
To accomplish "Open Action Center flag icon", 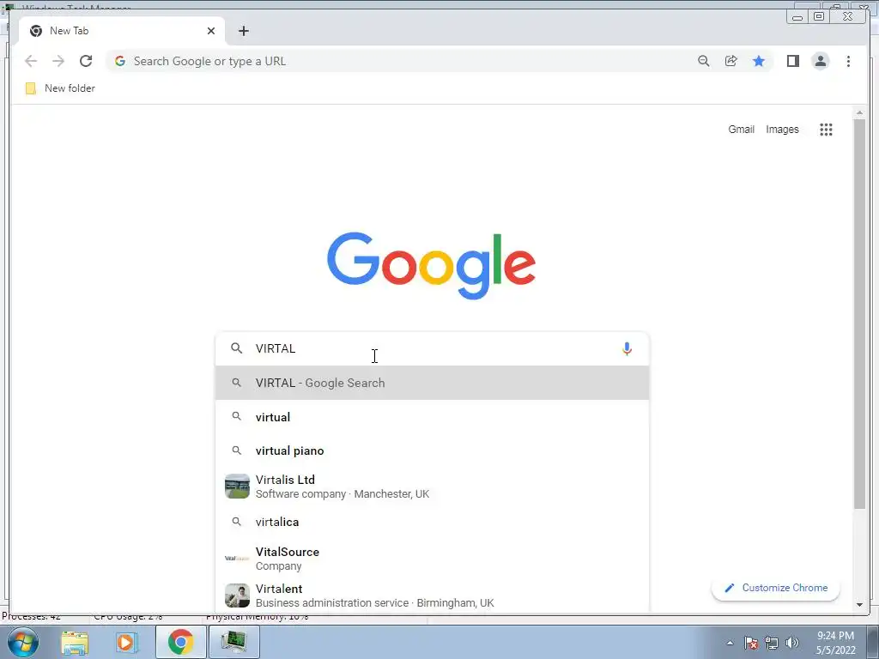I will tap(751, 643).
